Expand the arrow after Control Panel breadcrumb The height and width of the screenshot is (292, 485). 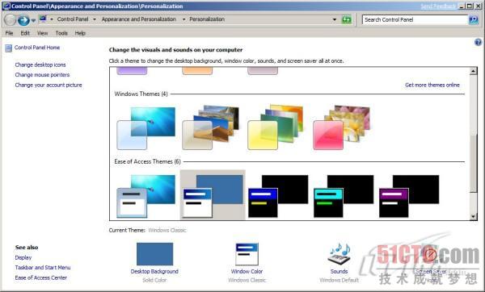[95, 19]
